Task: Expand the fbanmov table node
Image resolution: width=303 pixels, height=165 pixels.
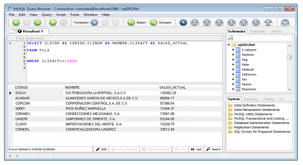Action: click(x=233, y=89)
